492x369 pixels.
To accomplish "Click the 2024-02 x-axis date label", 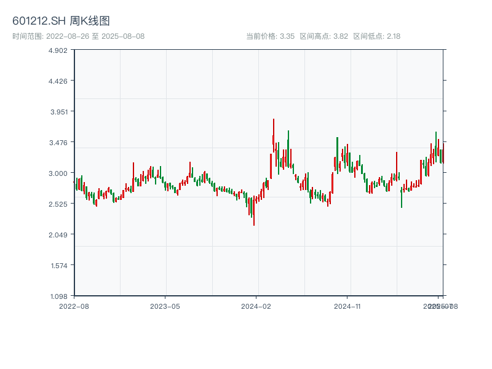I will pos(256,306).
